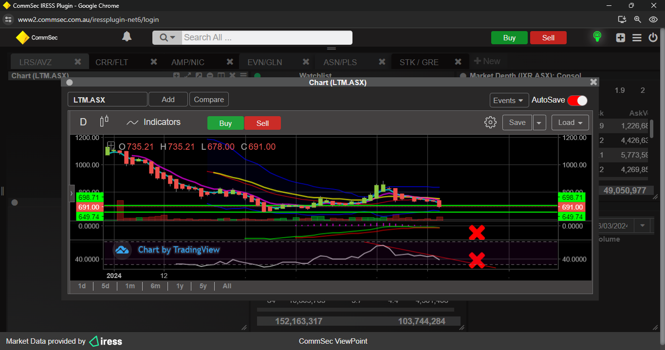
Task: Click the add widget plus icon
Action: [620, 37]
